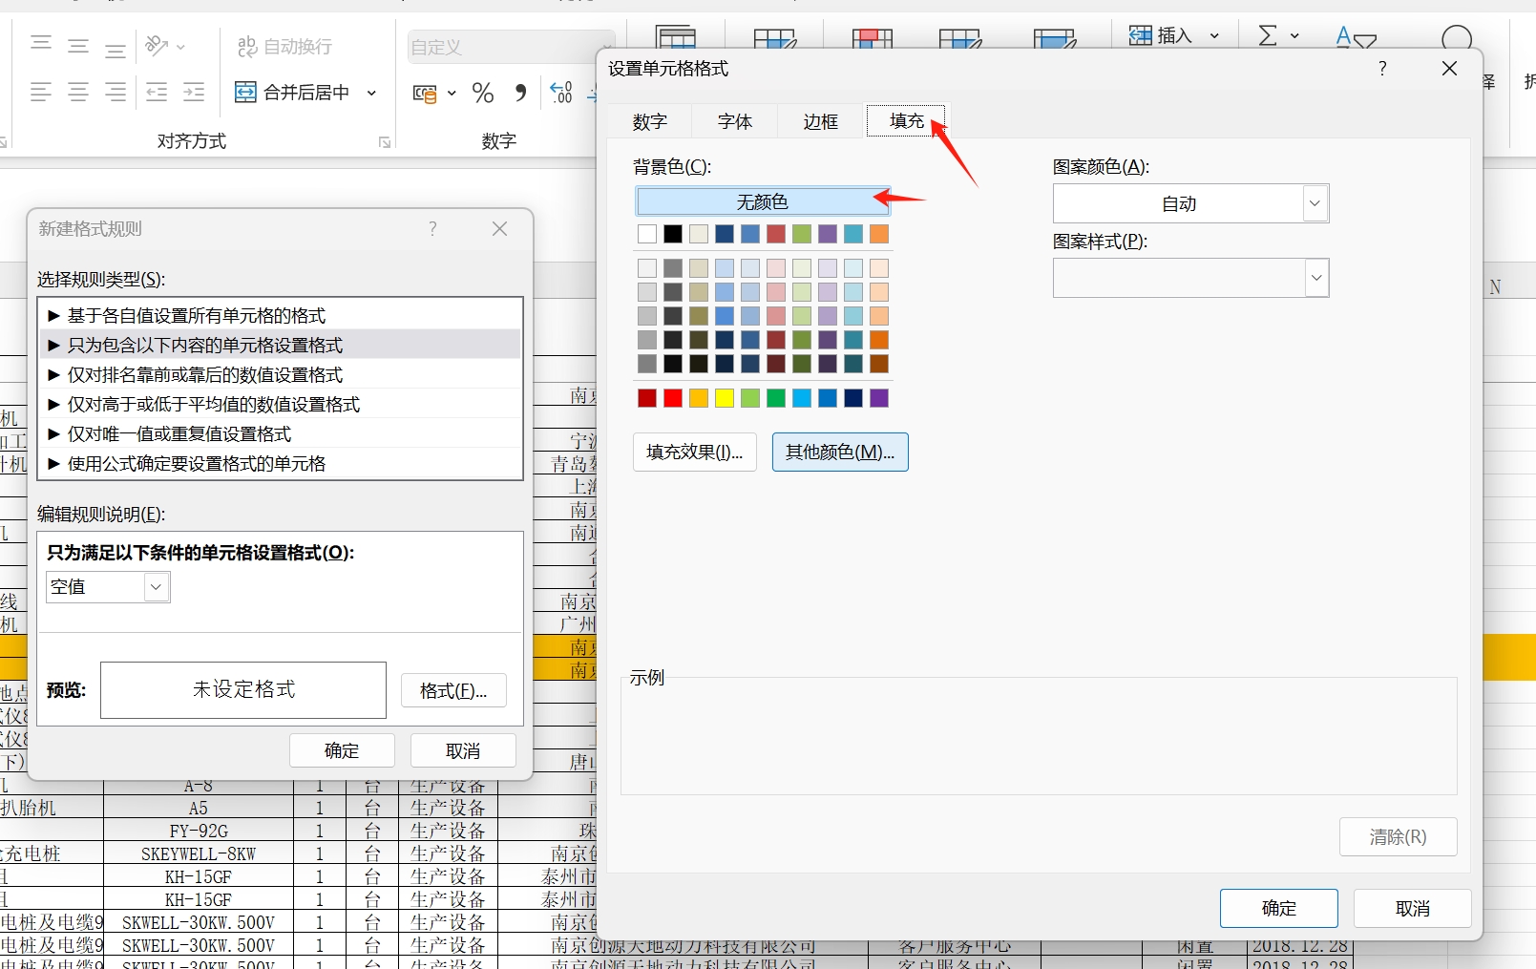Image resolution: width=1536 pixels, height=969 pixels.
Task: Select rule 基于各自值设置所有单元格的格式
Action: coord(280,315)
